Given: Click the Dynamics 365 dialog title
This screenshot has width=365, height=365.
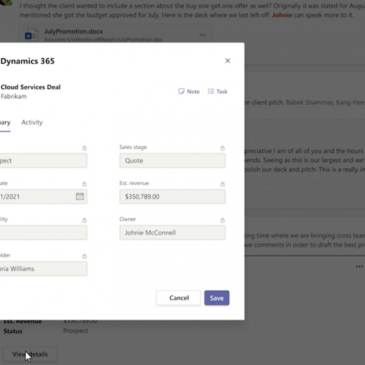Looking at the screenshot, I should point(27,61).
